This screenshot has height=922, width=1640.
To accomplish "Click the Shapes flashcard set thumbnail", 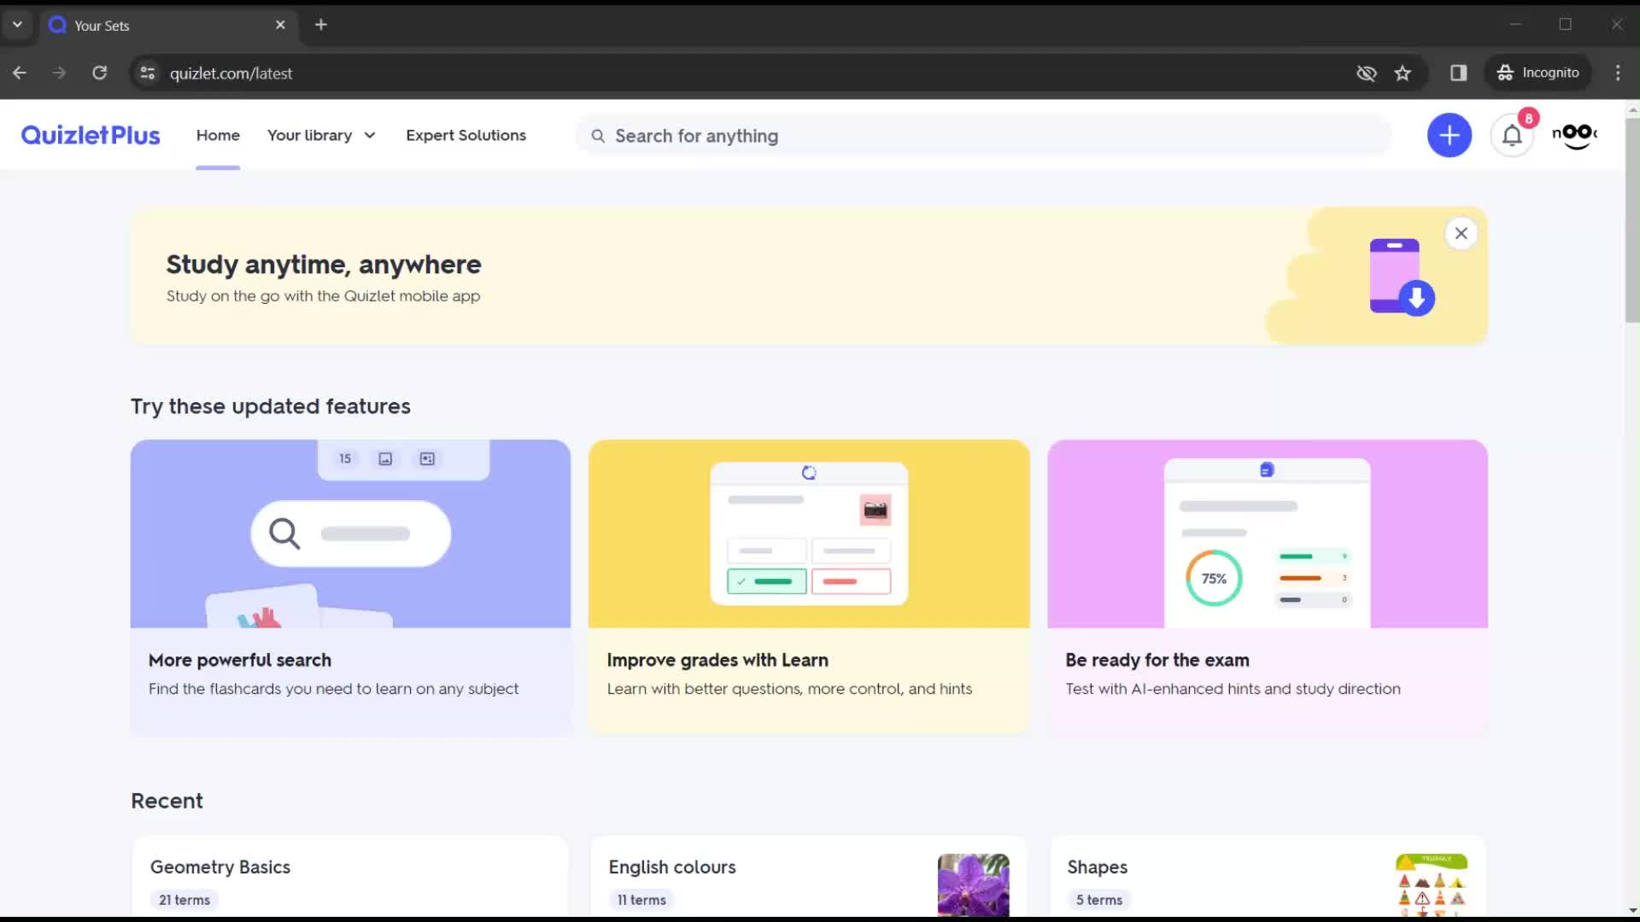I will pyautogui.click(x=1429, y=879).
